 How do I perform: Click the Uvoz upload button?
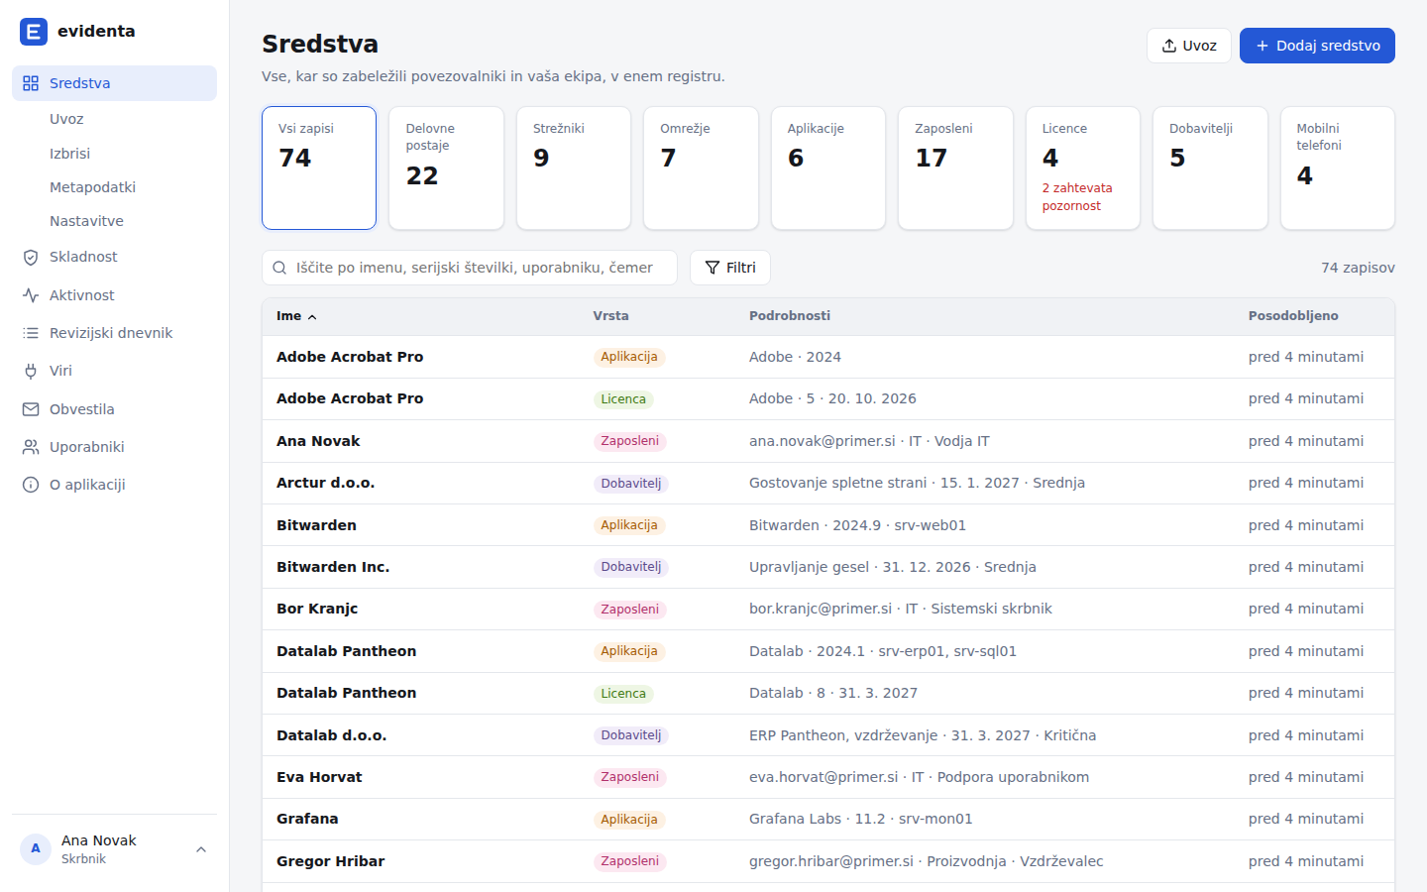pyautogui.click(x=1189, y=46)
